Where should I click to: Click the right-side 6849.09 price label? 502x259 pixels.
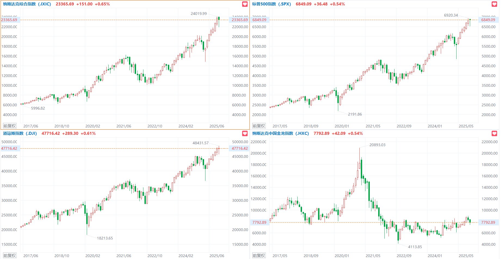488,20
